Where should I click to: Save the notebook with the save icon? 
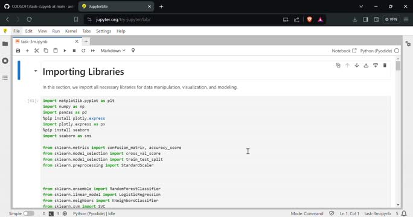tap(18, 51)
